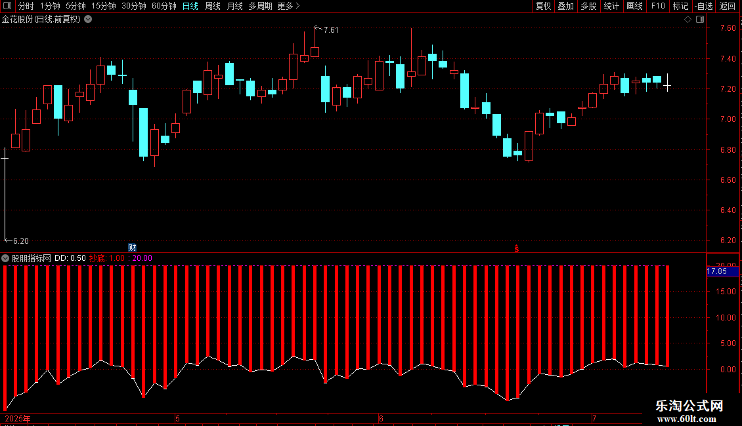Open the F10 company info
Screen dimensions: 742x426
pyautogui.click(x=658, y=6)
